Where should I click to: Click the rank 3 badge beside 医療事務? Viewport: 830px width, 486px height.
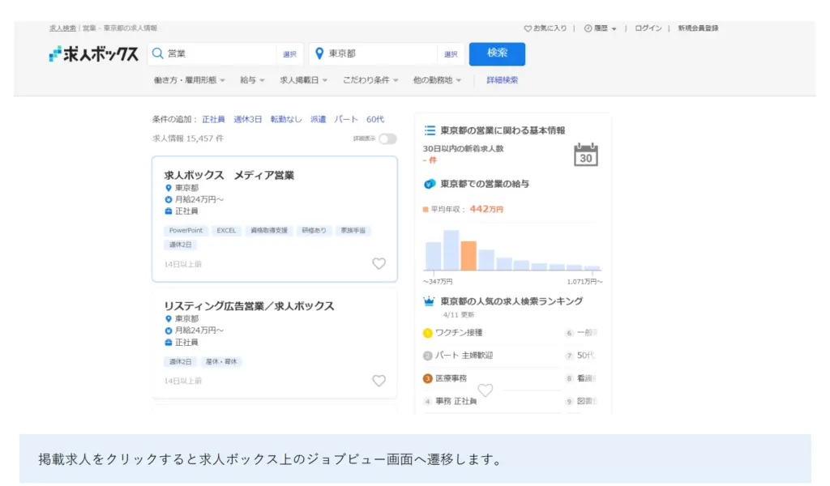pos(428,378)
